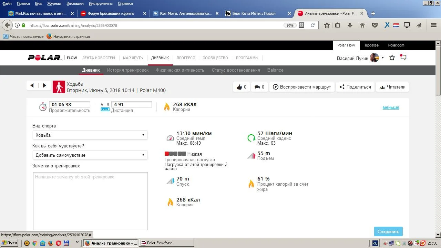Open comments via speech bubble counter
The image size is (441, 248).
point(259,87)
